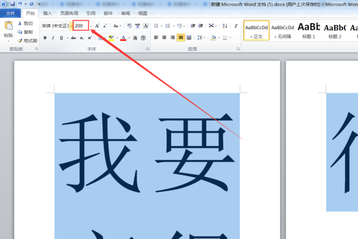Switch to the 视图 (View) tab

tap(143, 13)
